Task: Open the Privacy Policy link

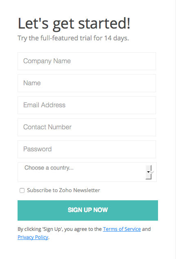Action: click(33, 237)
